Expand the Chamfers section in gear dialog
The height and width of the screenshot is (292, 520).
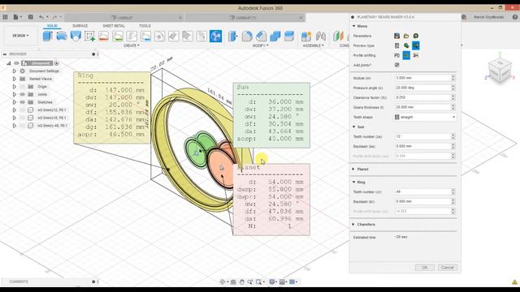point(353,225)
